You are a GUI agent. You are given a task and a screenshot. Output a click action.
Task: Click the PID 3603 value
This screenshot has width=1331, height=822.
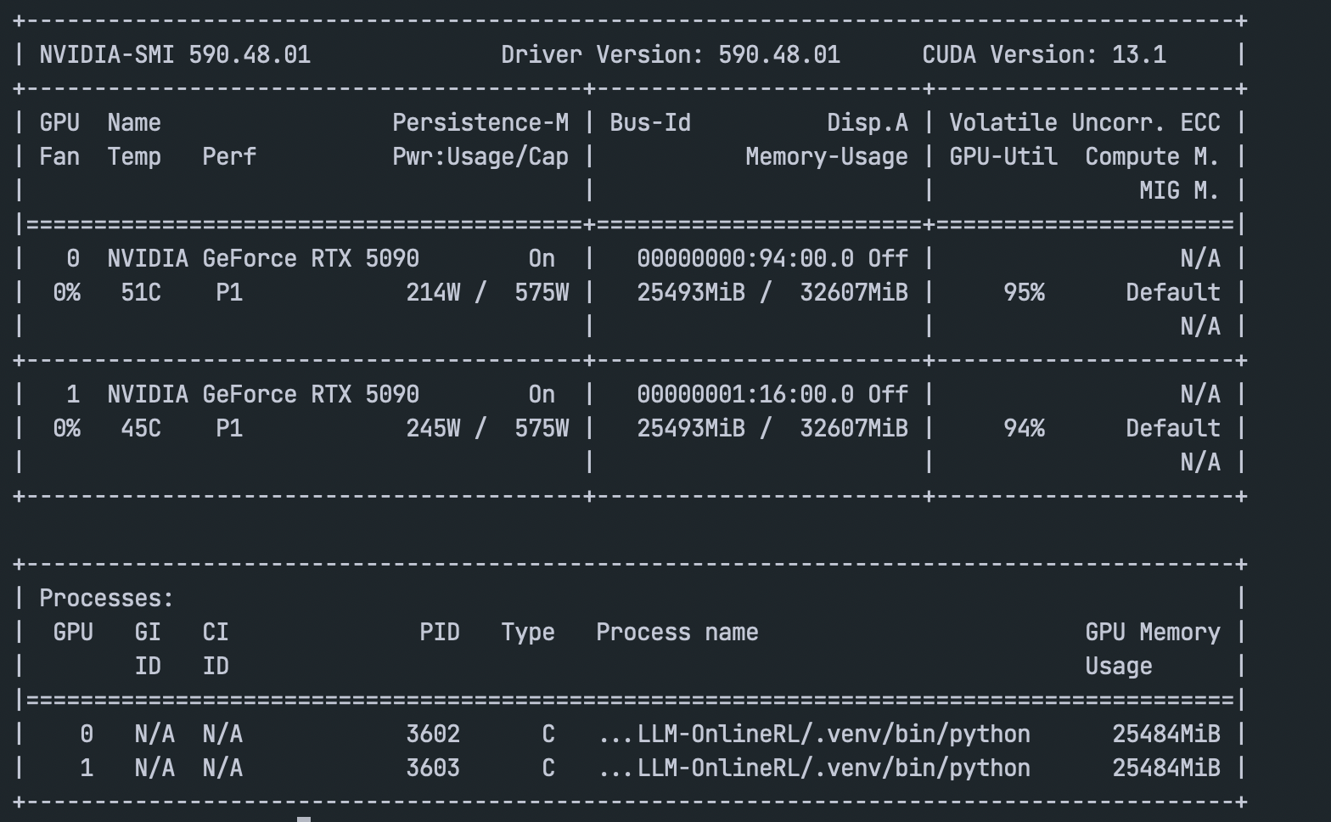point(433,769)
